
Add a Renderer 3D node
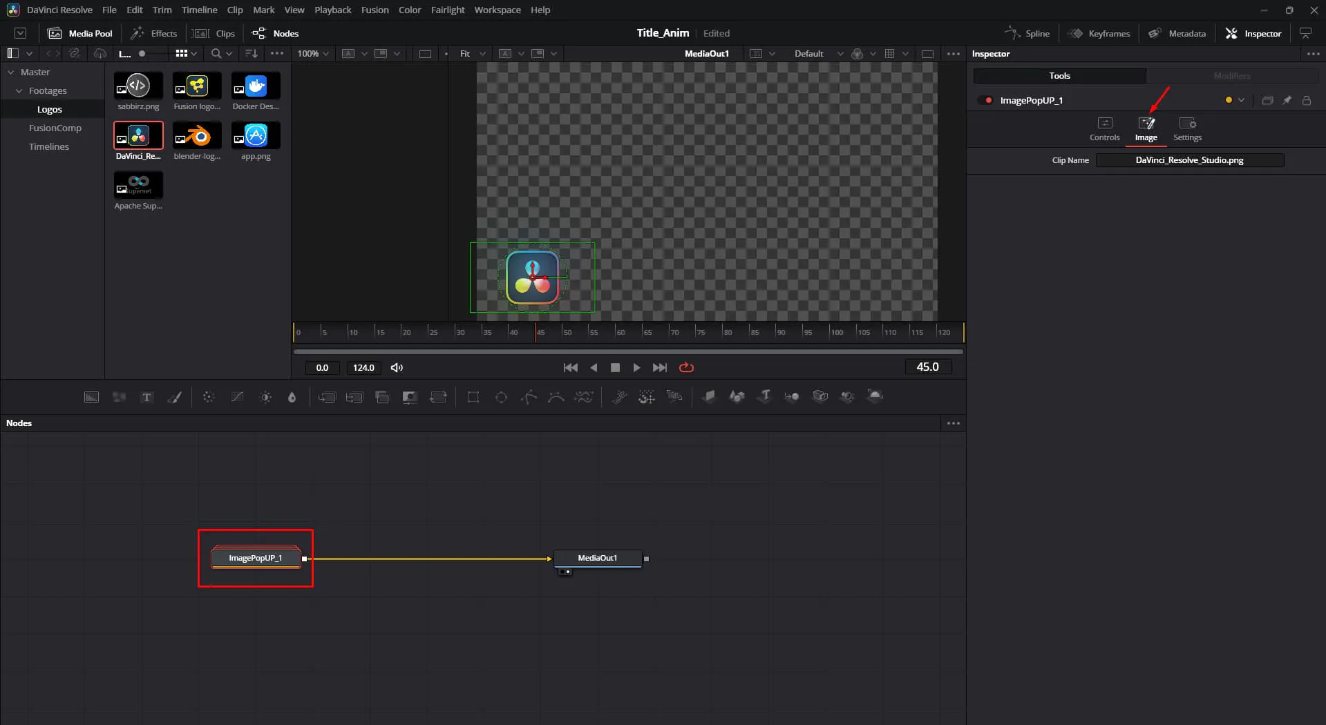click(x=875, y=396)
